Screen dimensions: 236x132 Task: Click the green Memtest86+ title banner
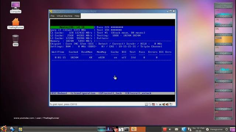[72, 27]
